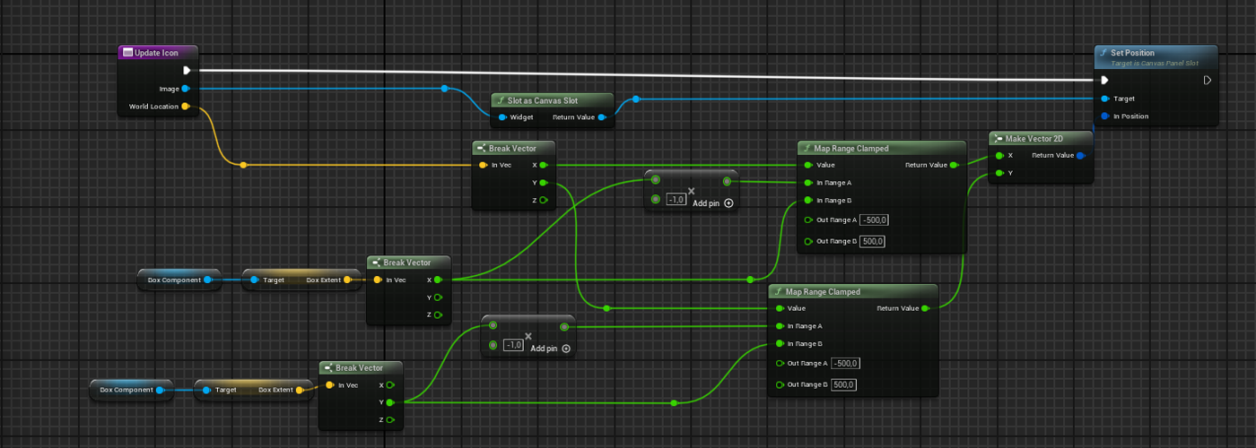Click the Y input pin on Make Vector 2D
The height and width of the screenshot is (448, 1256).
click(x=999, y=173)
